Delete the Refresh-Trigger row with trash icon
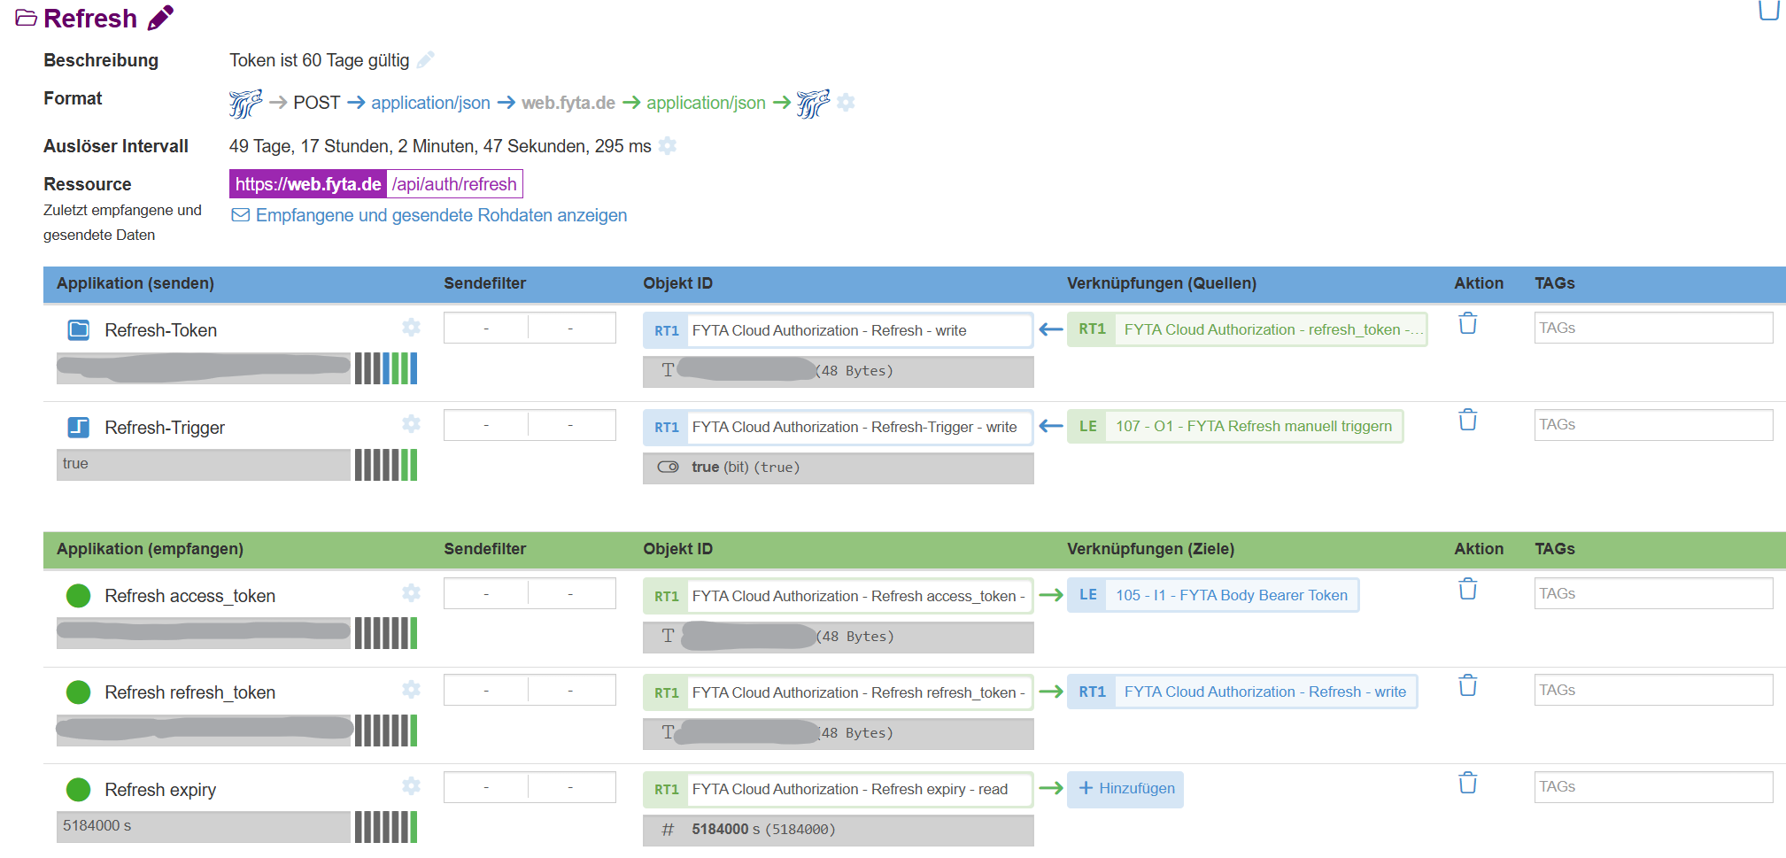Image resolution: width=1786 pixels, height=858 pixels. click(1467, 421)
